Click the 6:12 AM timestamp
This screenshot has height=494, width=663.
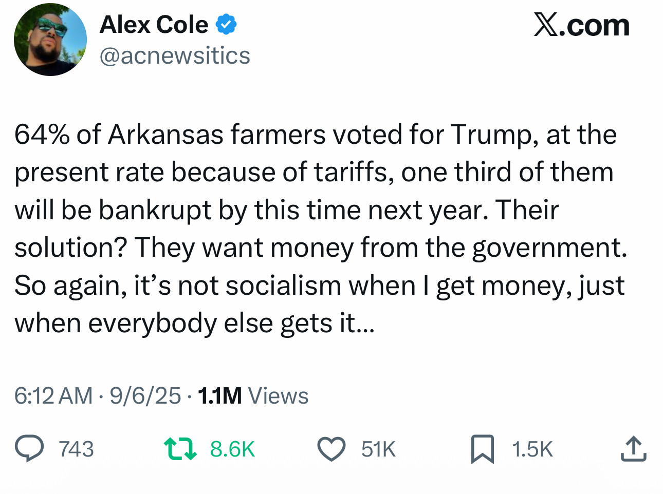click(53, 396)
